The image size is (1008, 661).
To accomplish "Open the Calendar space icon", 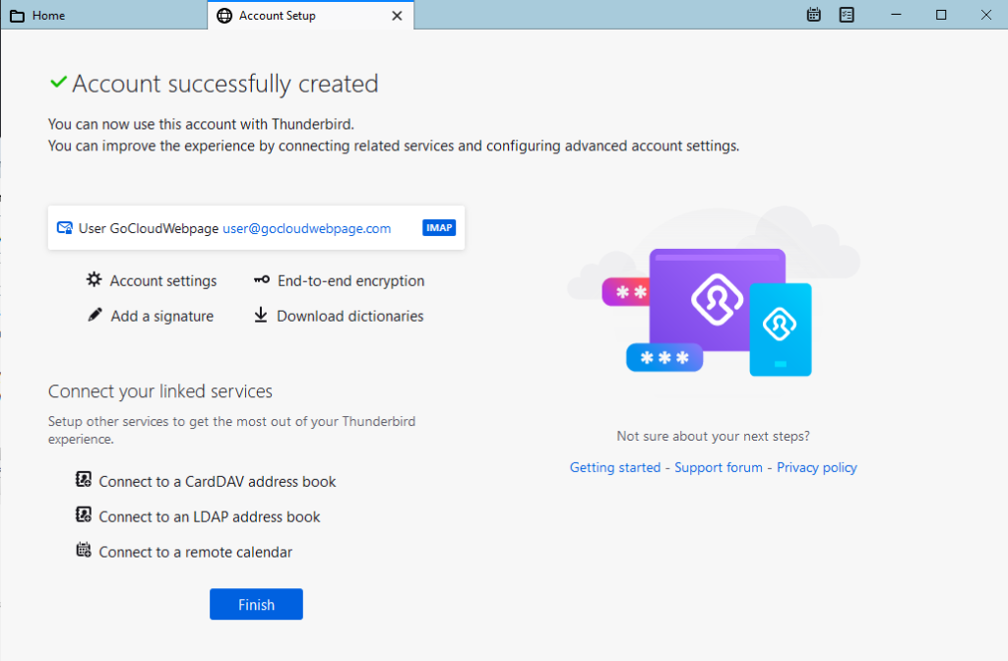I will (813, 15).
